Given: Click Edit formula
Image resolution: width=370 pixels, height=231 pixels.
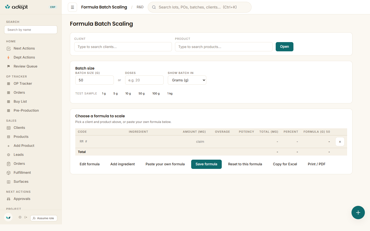Looking at the screenshot, I should pos(90,164).
